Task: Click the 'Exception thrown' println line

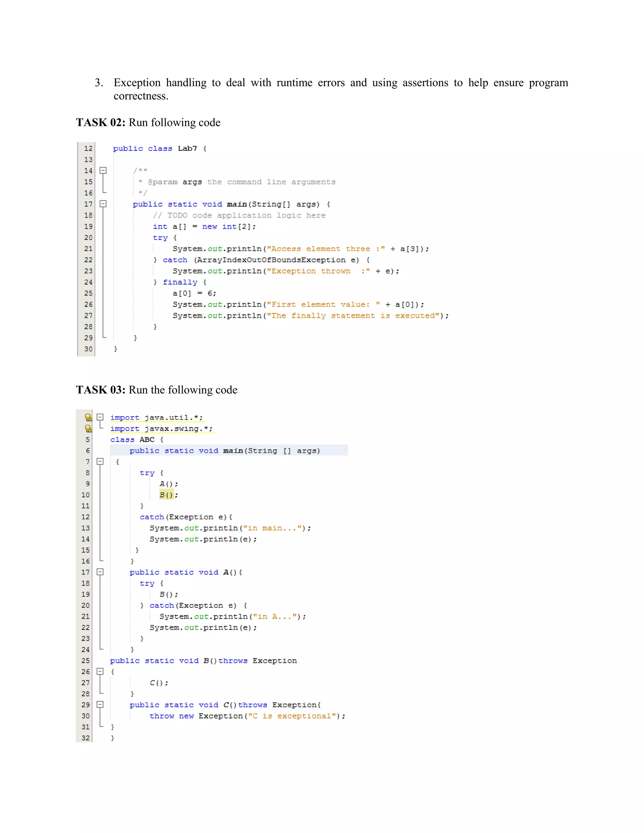Action: [x=286, y=271]
